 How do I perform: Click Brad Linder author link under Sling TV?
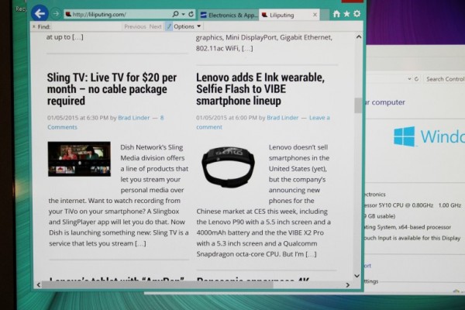pyautogui.click(x=134, y=118)
